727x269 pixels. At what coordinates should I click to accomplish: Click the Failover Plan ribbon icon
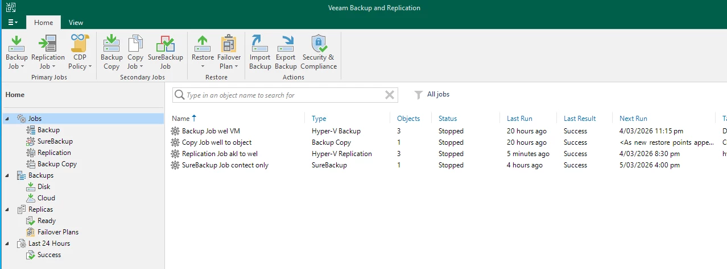pyautogui.click(x=229, y=44)
